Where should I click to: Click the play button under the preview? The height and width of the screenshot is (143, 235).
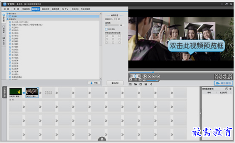pos(145,76)
